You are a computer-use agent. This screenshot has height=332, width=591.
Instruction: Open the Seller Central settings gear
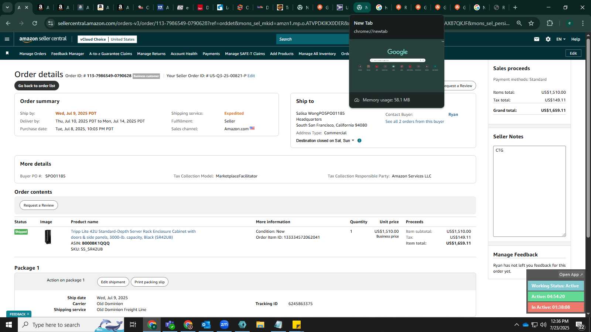(x=548, y=39)
